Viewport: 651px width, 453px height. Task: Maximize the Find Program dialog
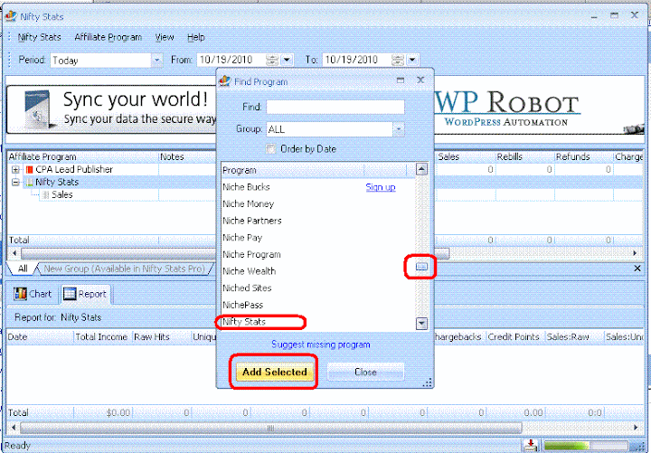point(401,80)
